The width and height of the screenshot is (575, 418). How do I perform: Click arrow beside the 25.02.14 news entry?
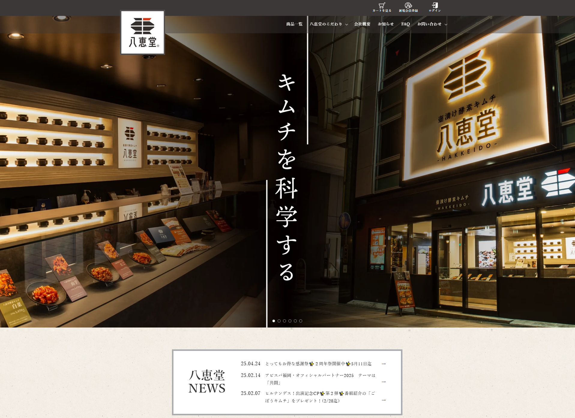click(x=384, y=382)
